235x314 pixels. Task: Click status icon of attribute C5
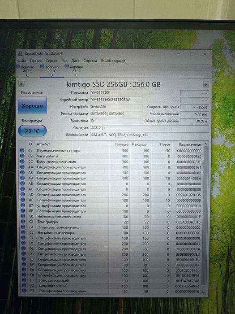click(x=23, y=232)
